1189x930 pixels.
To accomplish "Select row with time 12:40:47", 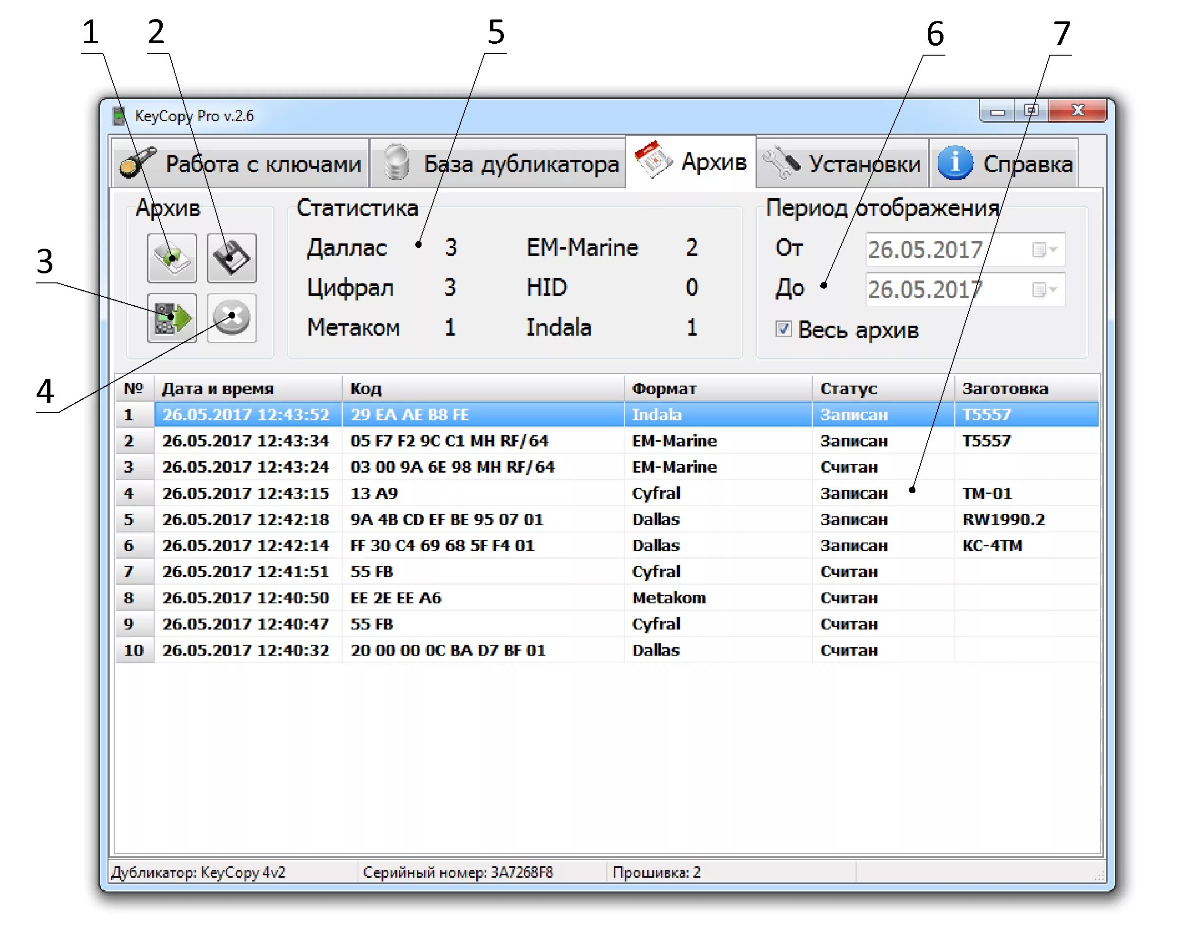I will point(608,624).
